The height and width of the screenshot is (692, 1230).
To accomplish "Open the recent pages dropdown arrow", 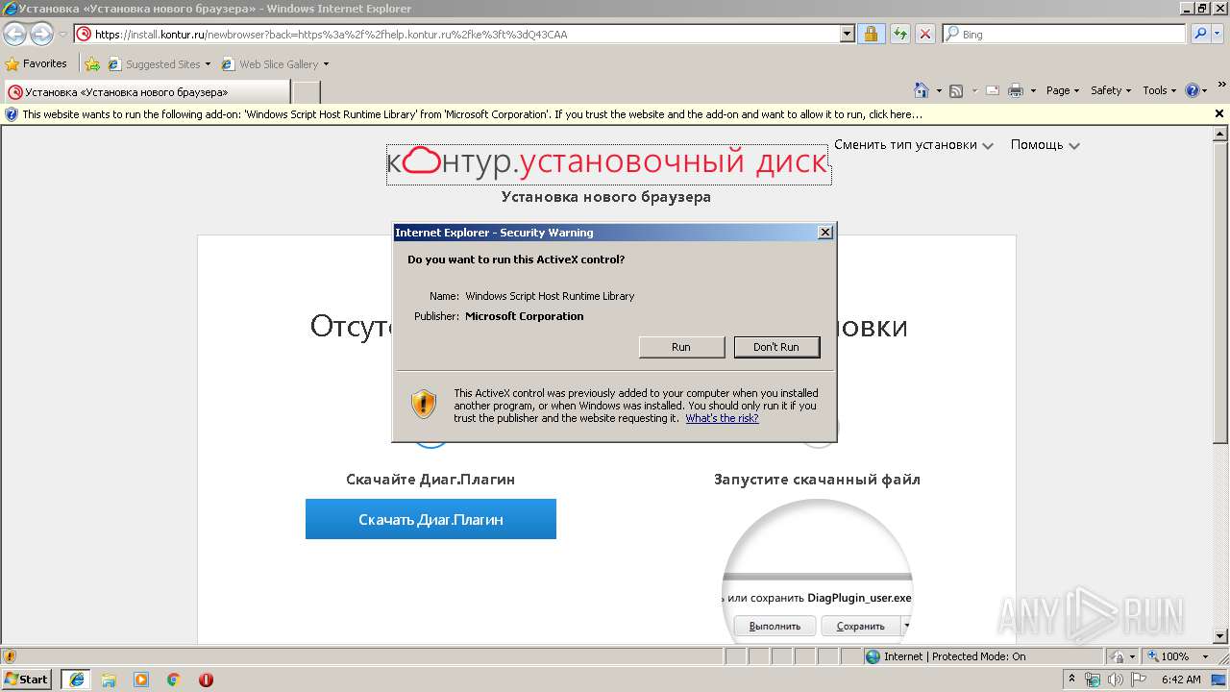I will tap(62, 35).
